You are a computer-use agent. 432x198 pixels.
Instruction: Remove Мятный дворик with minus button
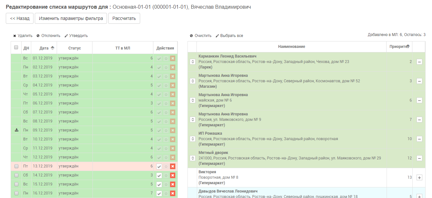click(x=419, y=158)
